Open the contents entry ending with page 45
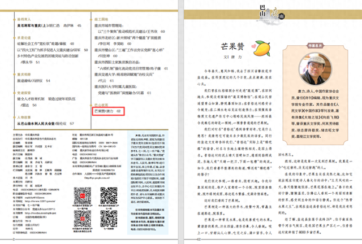Image resolution: width=362 pixels, height=244 pixels. [49, 25]
